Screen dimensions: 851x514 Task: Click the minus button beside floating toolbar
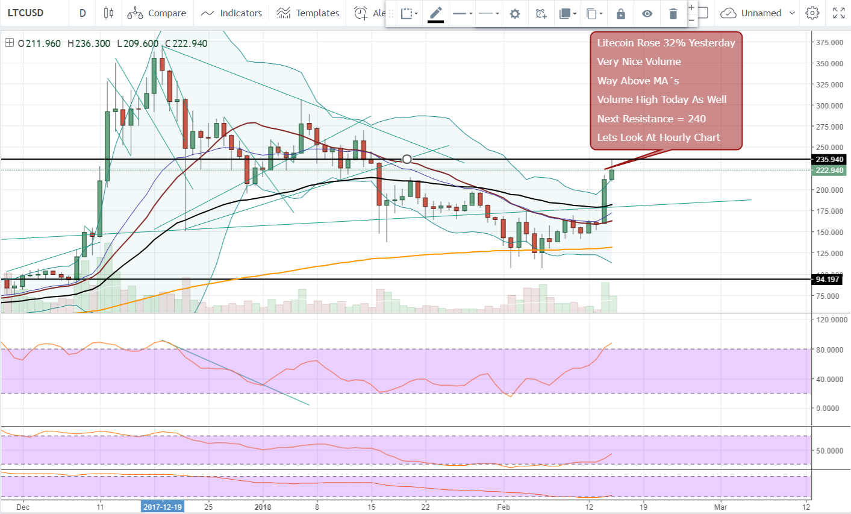[x=691, y=20]
